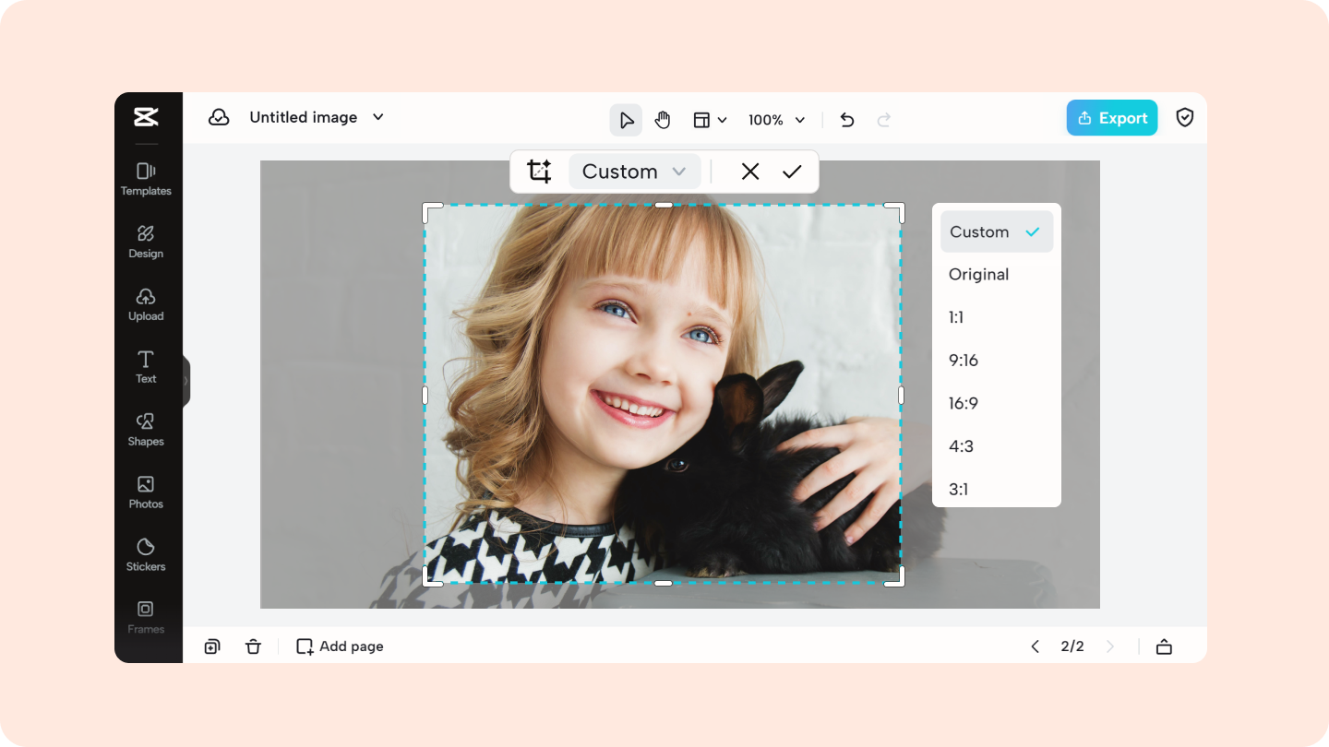The image size is (1329, 747).
Task: Choose the Original ratio option
Action: click(978, 274)
